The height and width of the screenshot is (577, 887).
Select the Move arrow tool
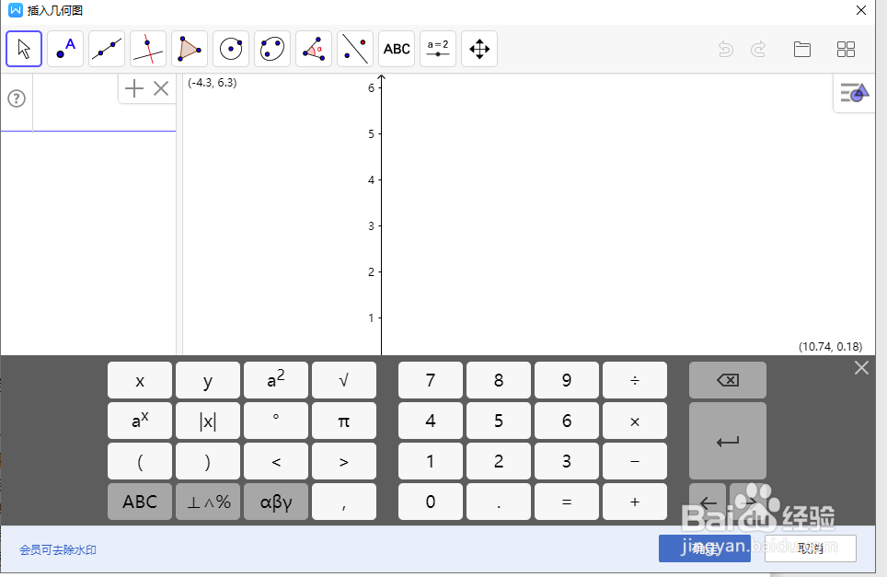tap(24, 49)
